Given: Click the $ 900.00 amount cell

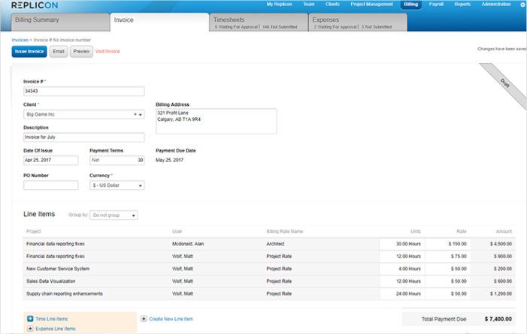Looking at the screenshot, I should coord(492,256).
